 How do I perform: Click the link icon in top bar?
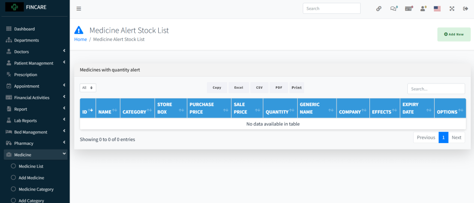[x=379, y=8]
